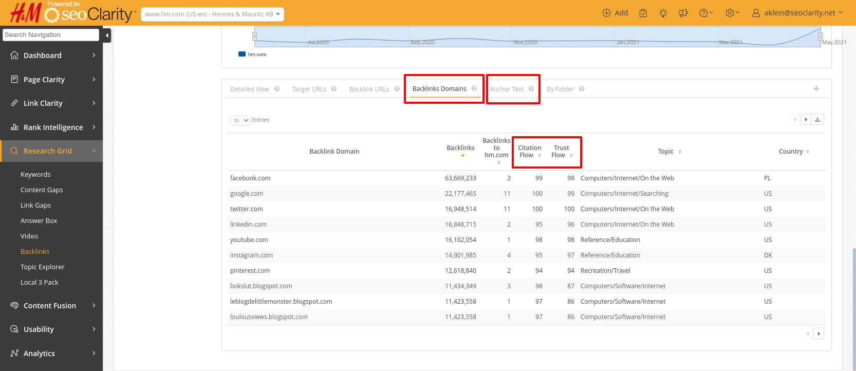Sort table by Citation Flow
856x371 pixels.
(x=530, y=152)
